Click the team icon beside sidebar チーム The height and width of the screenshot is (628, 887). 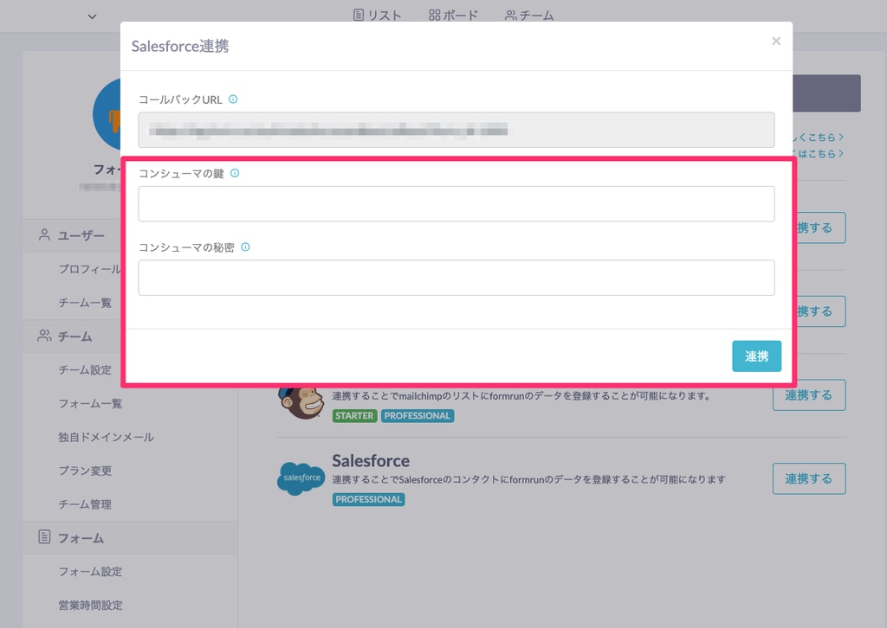[x=44, y=336]
